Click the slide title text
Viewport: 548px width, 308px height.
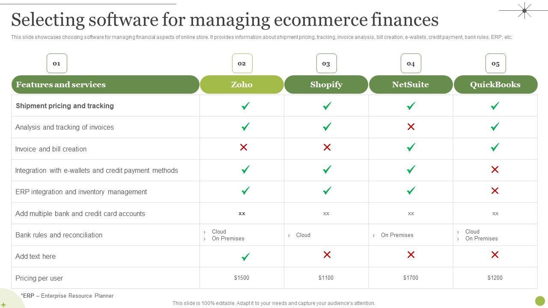[225, 20]
